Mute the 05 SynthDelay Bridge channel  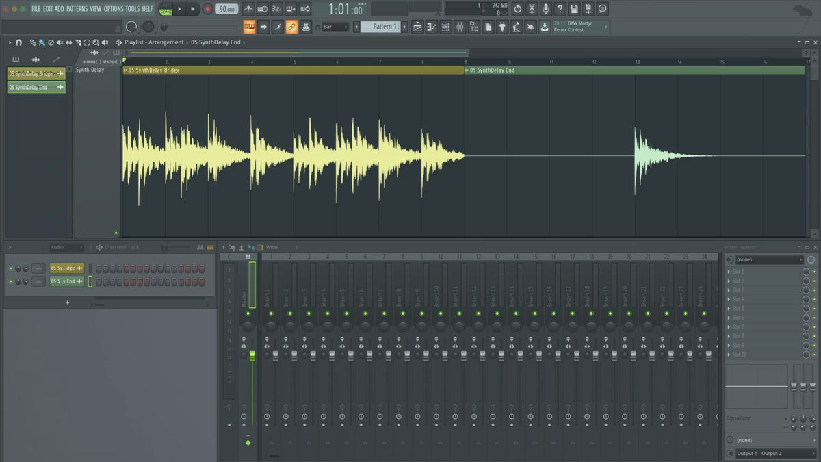tap(11, 268)
